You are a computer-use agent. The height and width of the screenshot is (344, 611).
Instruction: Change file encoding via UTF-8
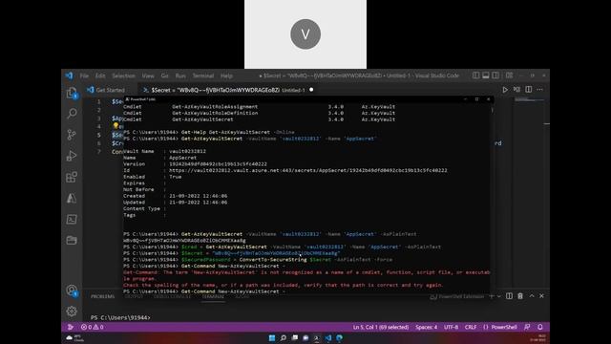(x=452, y=327)
